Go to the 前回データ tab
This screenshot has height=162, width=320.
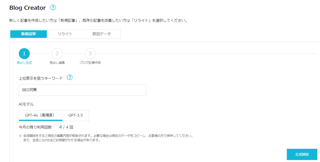click(x=102, y=34)
